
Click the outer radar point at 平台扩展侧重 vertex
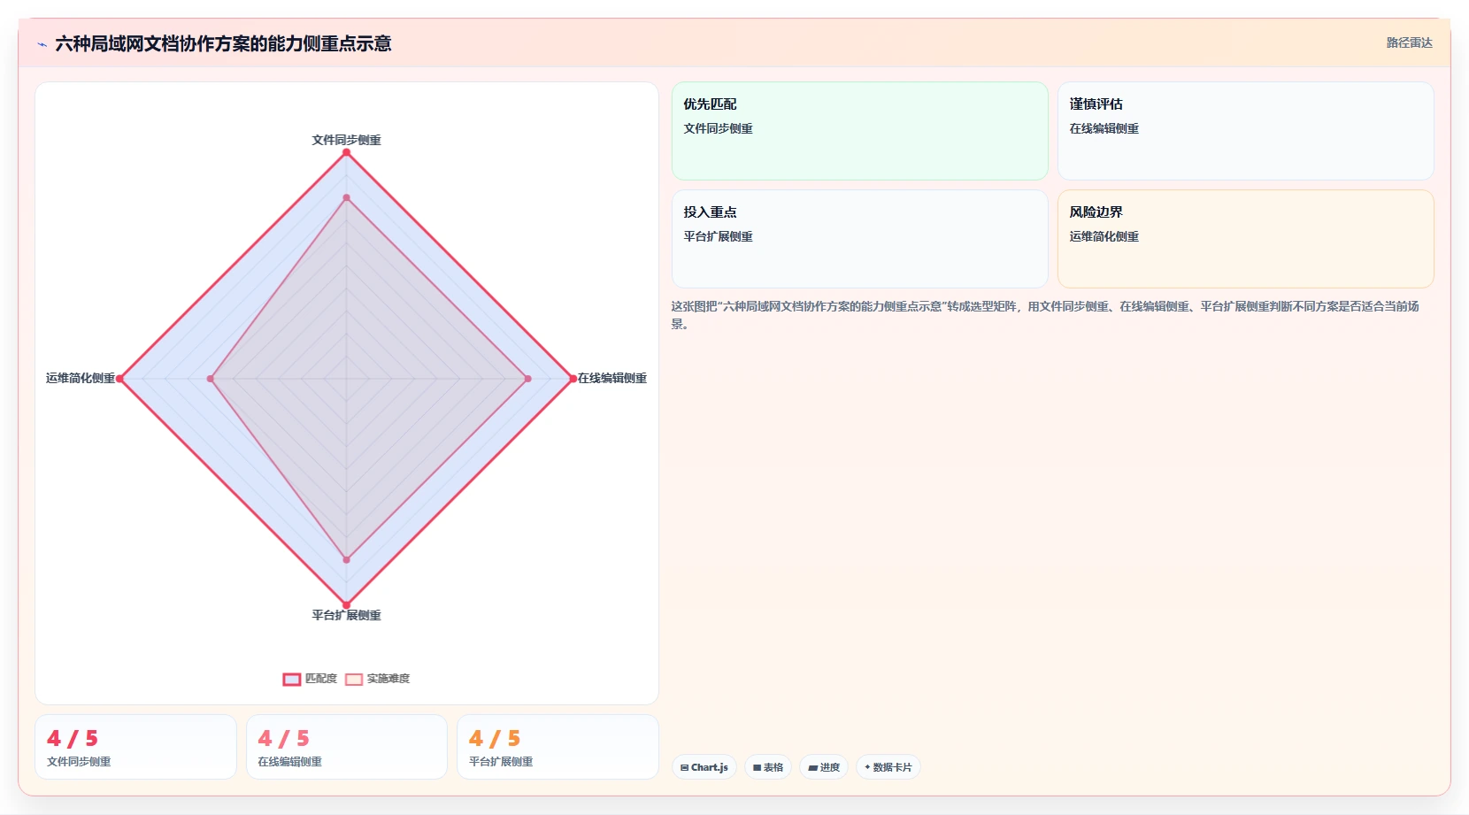coord(346,605)
